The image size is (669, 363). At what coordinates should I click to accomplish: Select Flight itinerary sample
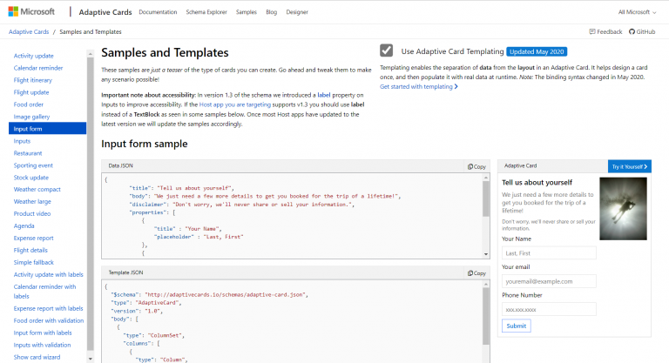click(32, 80)
